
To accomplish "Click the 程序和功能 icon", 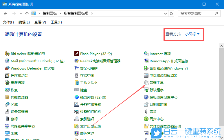I will 7,75.
